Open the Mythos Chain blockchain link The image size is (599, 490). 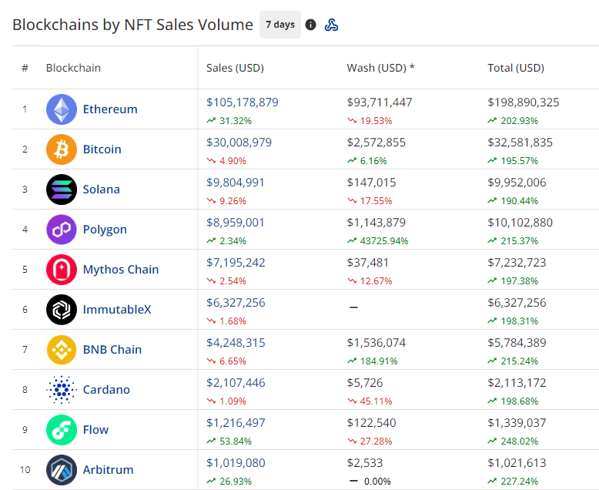[x=121, y=270]
